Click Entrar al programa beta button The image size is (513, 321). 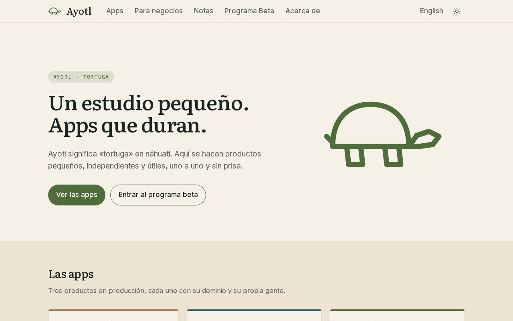[158, 195]
